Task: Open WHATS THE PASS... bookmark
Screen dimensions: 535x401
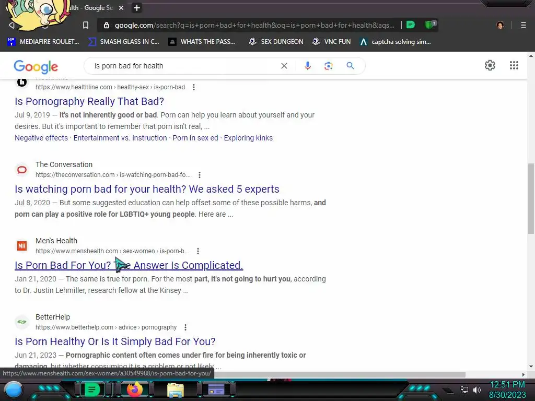Action: point(202,42)
